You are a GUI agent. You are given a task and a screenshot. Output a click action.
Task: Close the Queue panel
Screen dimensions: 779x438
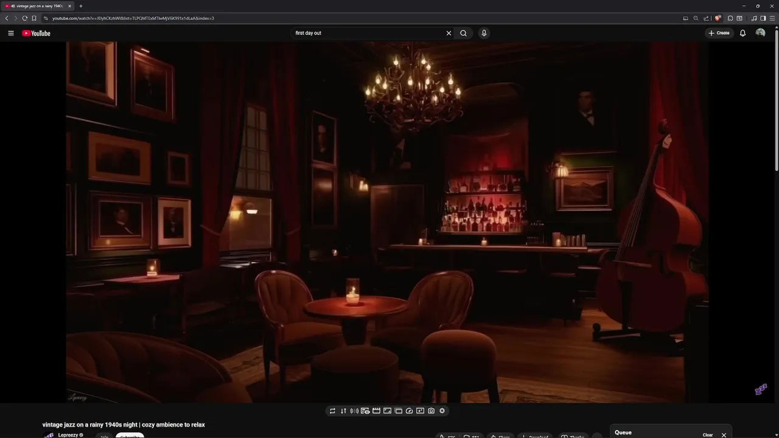point(724,435)
